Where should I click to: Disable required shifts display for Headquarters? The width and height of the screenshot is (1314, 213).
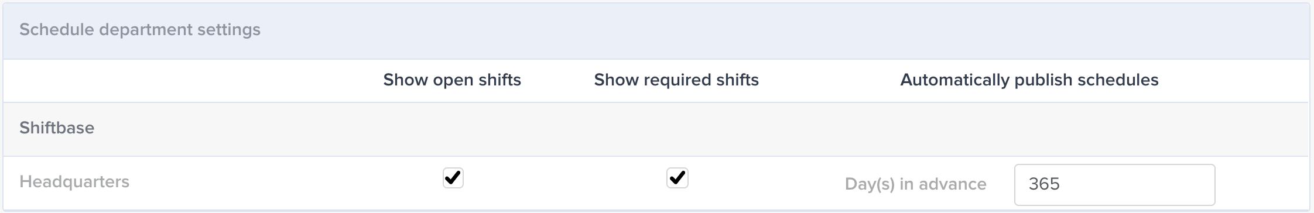677,178
